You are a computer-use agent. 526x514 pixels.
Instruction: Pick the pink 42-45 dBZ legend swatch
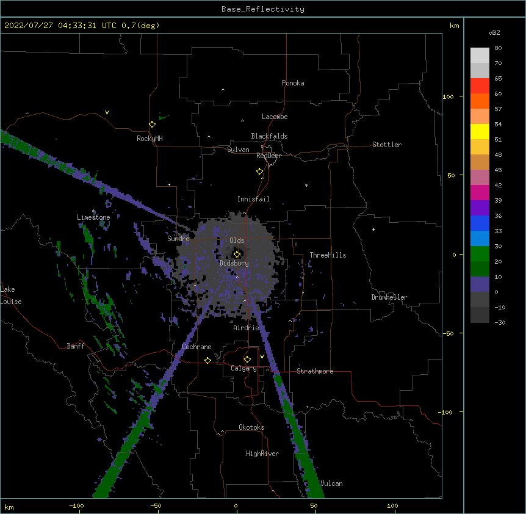click(480, 177)
